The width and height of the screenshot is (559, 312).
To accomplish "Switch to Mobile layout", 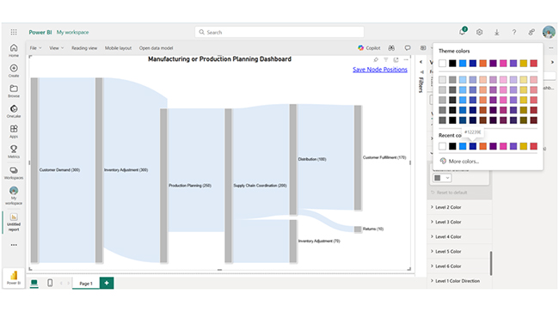I will click(118, 48).
